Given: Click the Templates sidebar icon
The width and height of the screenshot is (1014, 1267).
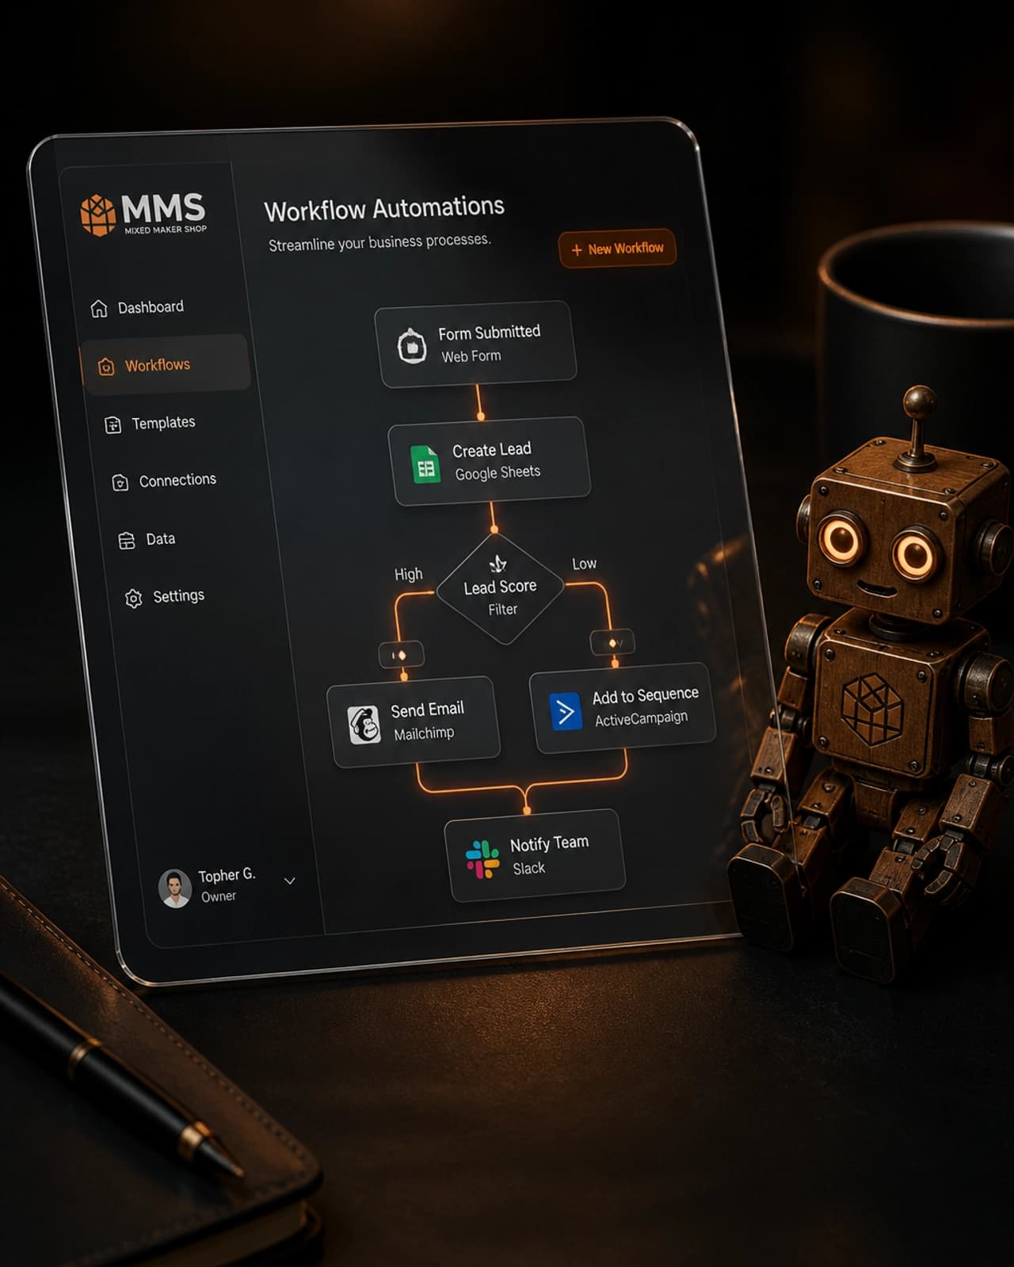Looking at the screenshot, I should [113, 425].
